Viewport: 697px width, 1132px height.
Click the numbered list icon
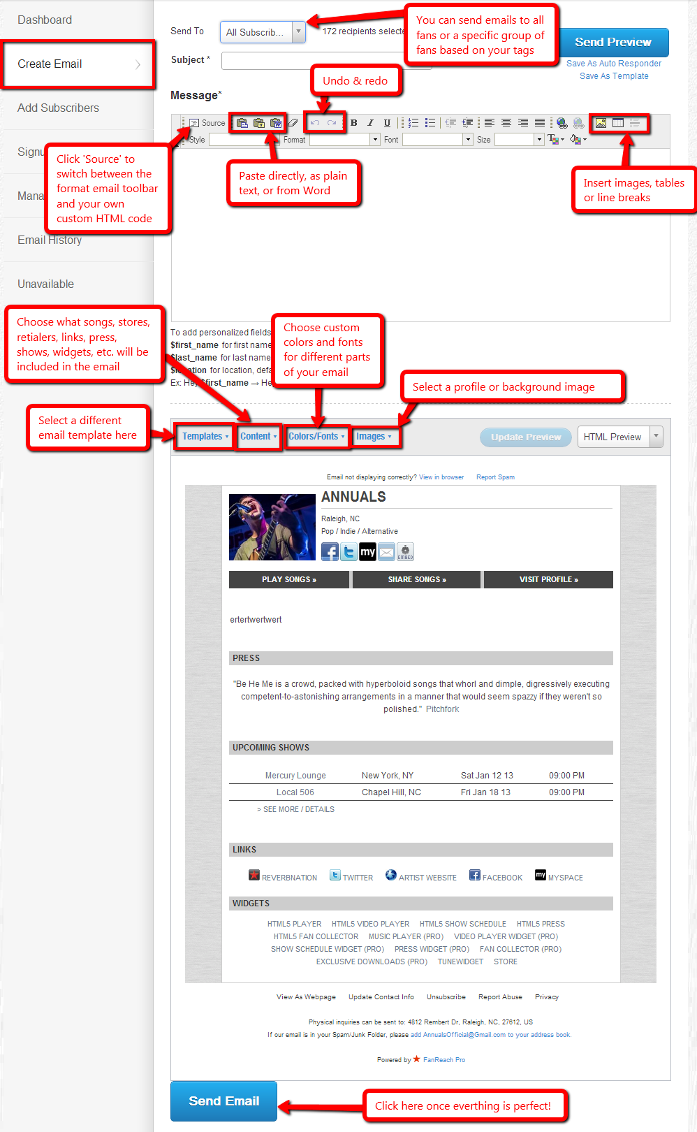point(413,123)
